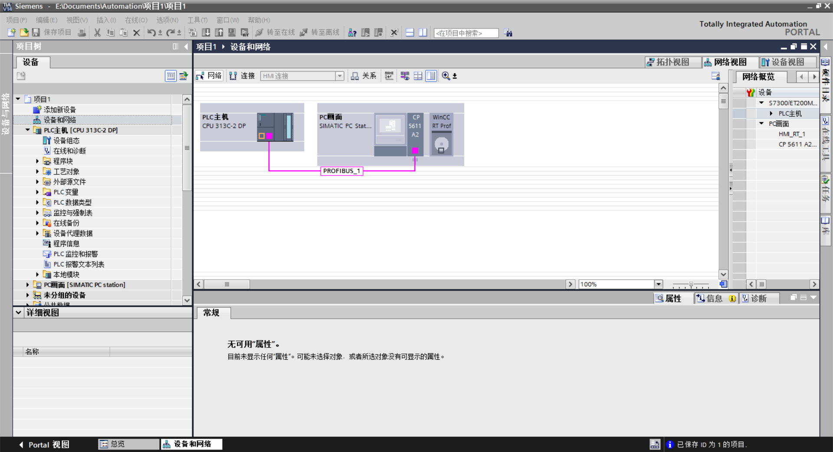This screenshot has height=452, width=833.
Task: Click the Portal 视图 button
Action: pyautogui.click(x=44, y=445)
